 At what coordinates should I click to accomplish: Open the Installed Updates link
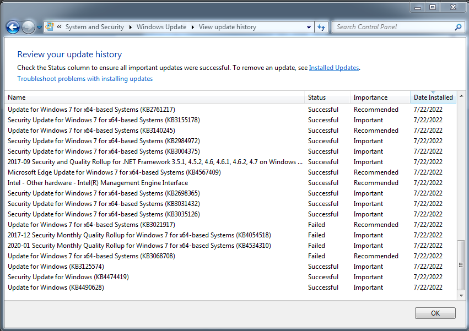pyautogui.click(x=334, y=68)
